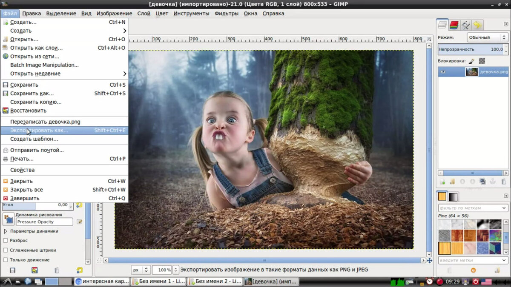The image size is (511, 287).
Task: Hide the девочка.png layer via eye icon
Action: [443, 72]
